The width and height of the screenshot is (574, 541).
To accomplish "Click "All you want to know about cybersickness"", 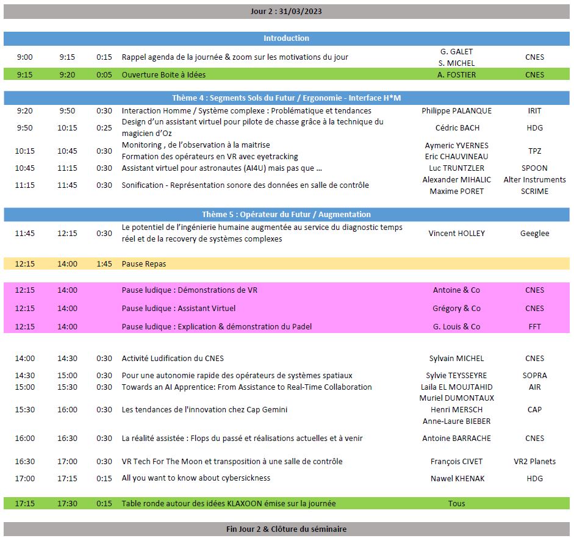I will [196, 479].
